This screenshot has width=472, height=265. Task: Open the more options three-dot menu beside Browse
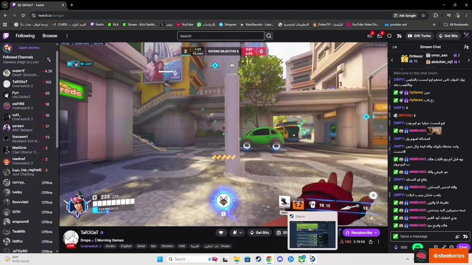67,36
